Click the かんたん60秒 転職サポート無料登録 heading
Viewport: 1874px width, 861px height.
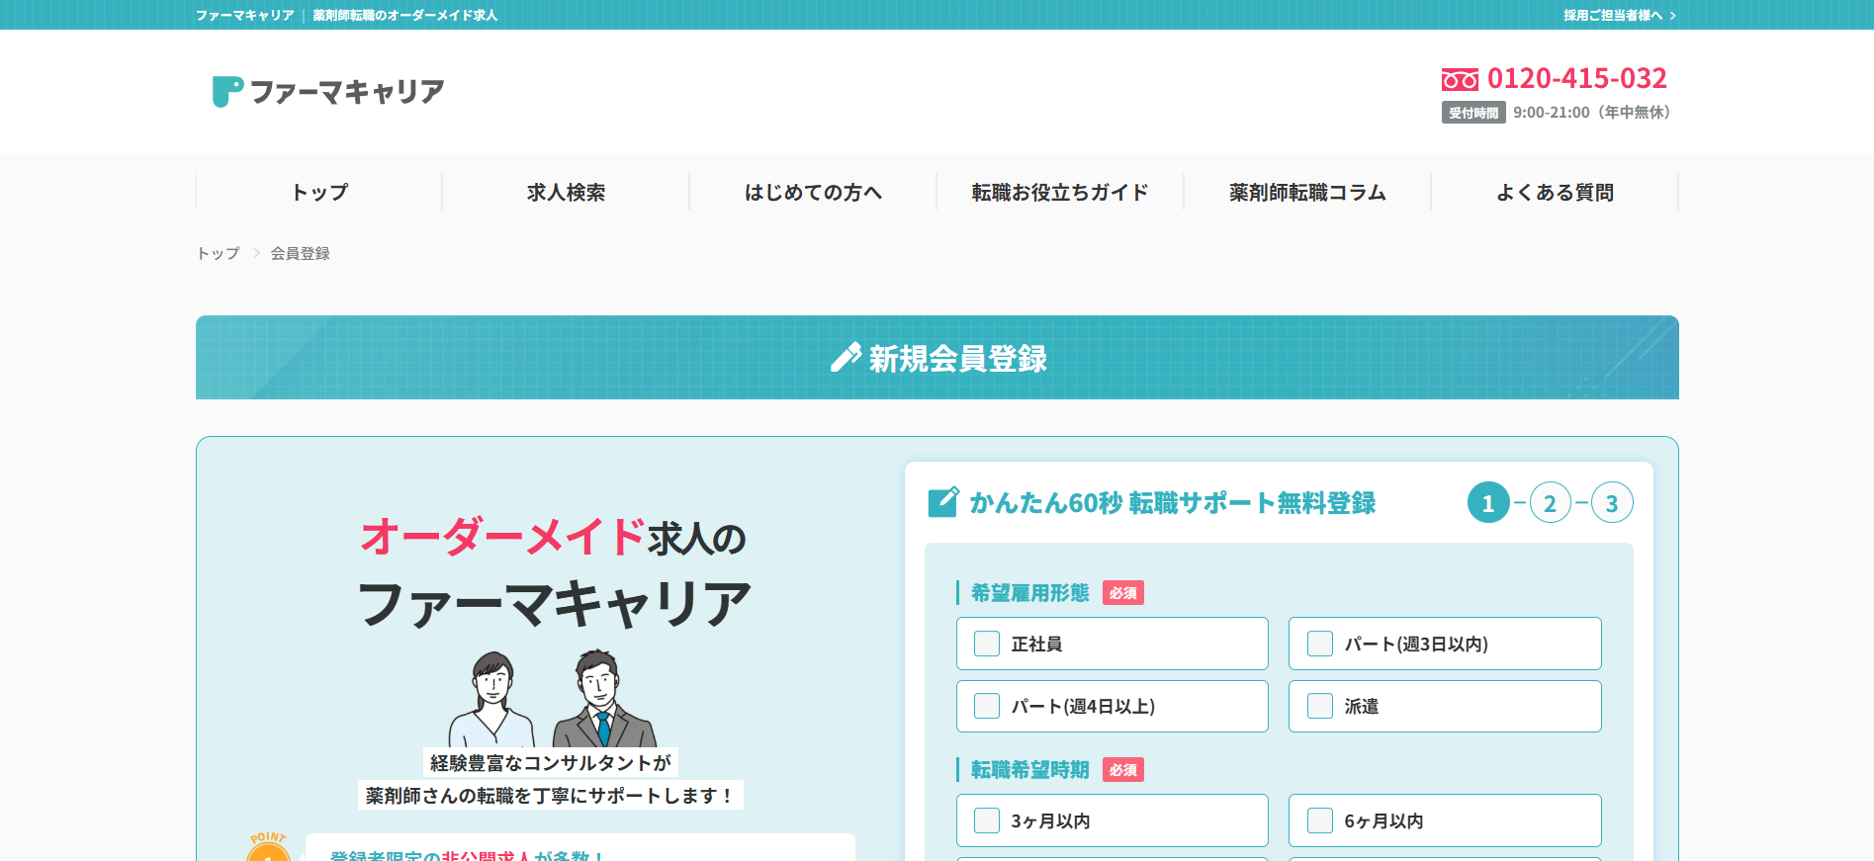pyautogui.click(x=1173, y=503)
